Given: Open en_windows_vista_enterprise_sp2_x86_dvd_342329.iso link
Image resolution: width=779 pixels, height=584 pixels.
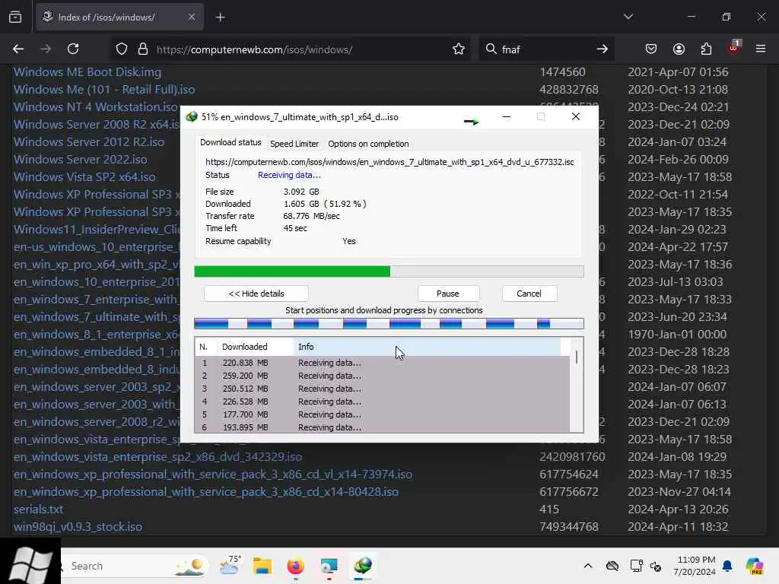Looking at the screenshot, I should click(158, 457).
